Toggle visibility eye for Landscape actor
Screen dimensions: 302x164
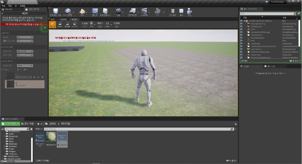241,44
